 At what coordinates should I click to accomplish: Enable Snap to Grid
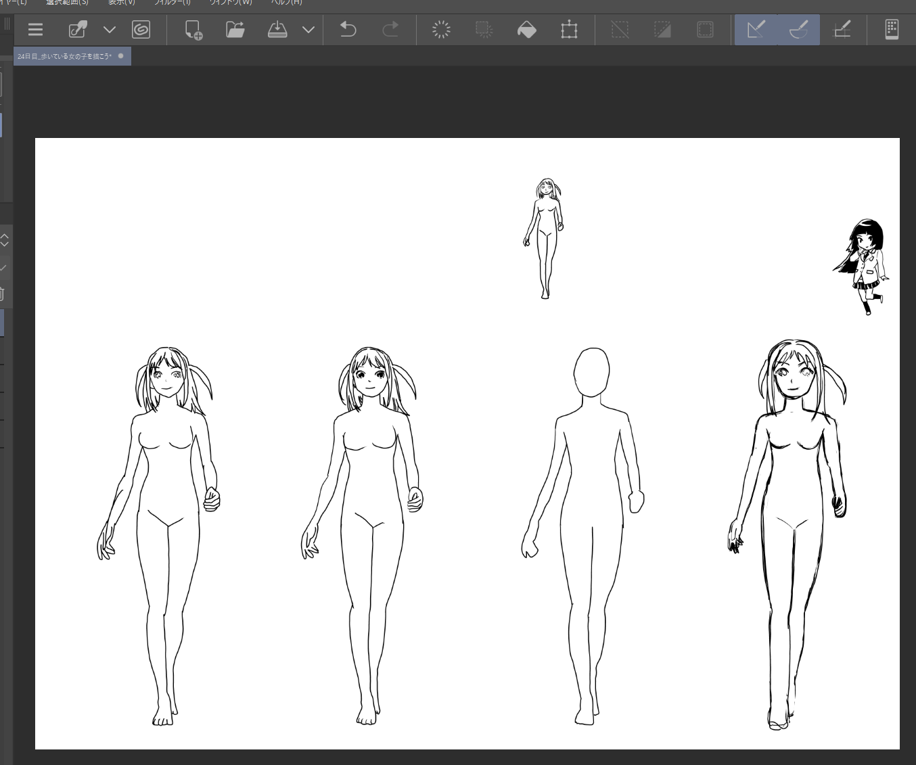point(842,30)
